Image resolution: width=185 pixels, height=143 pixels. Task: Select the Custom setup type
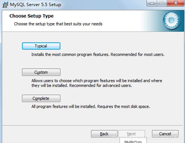click(x=41, y=72)
